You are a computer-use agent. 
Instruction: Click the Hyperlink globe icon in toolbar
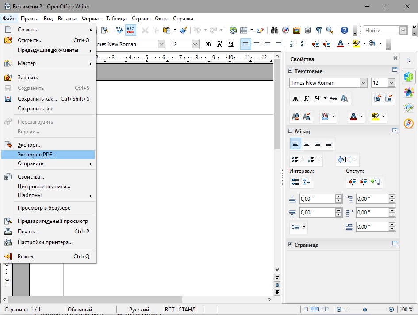pos(233,30)
